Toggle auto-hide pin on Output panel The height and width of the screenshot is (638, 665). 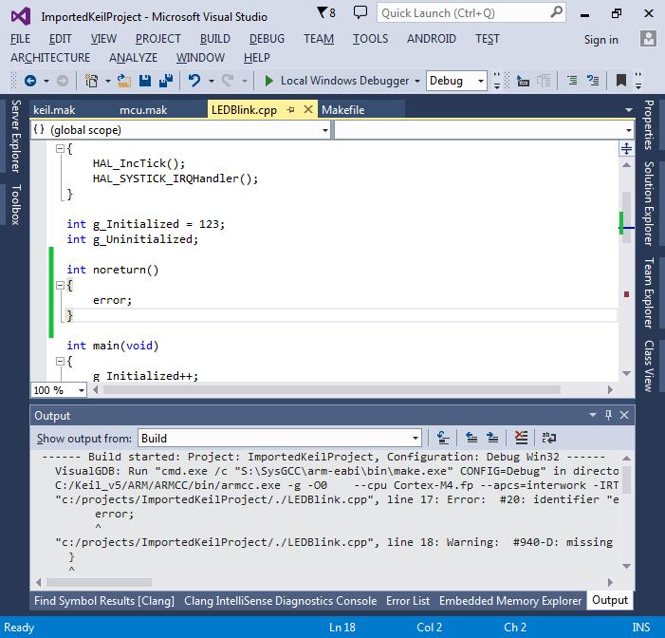tap(608, 416)
